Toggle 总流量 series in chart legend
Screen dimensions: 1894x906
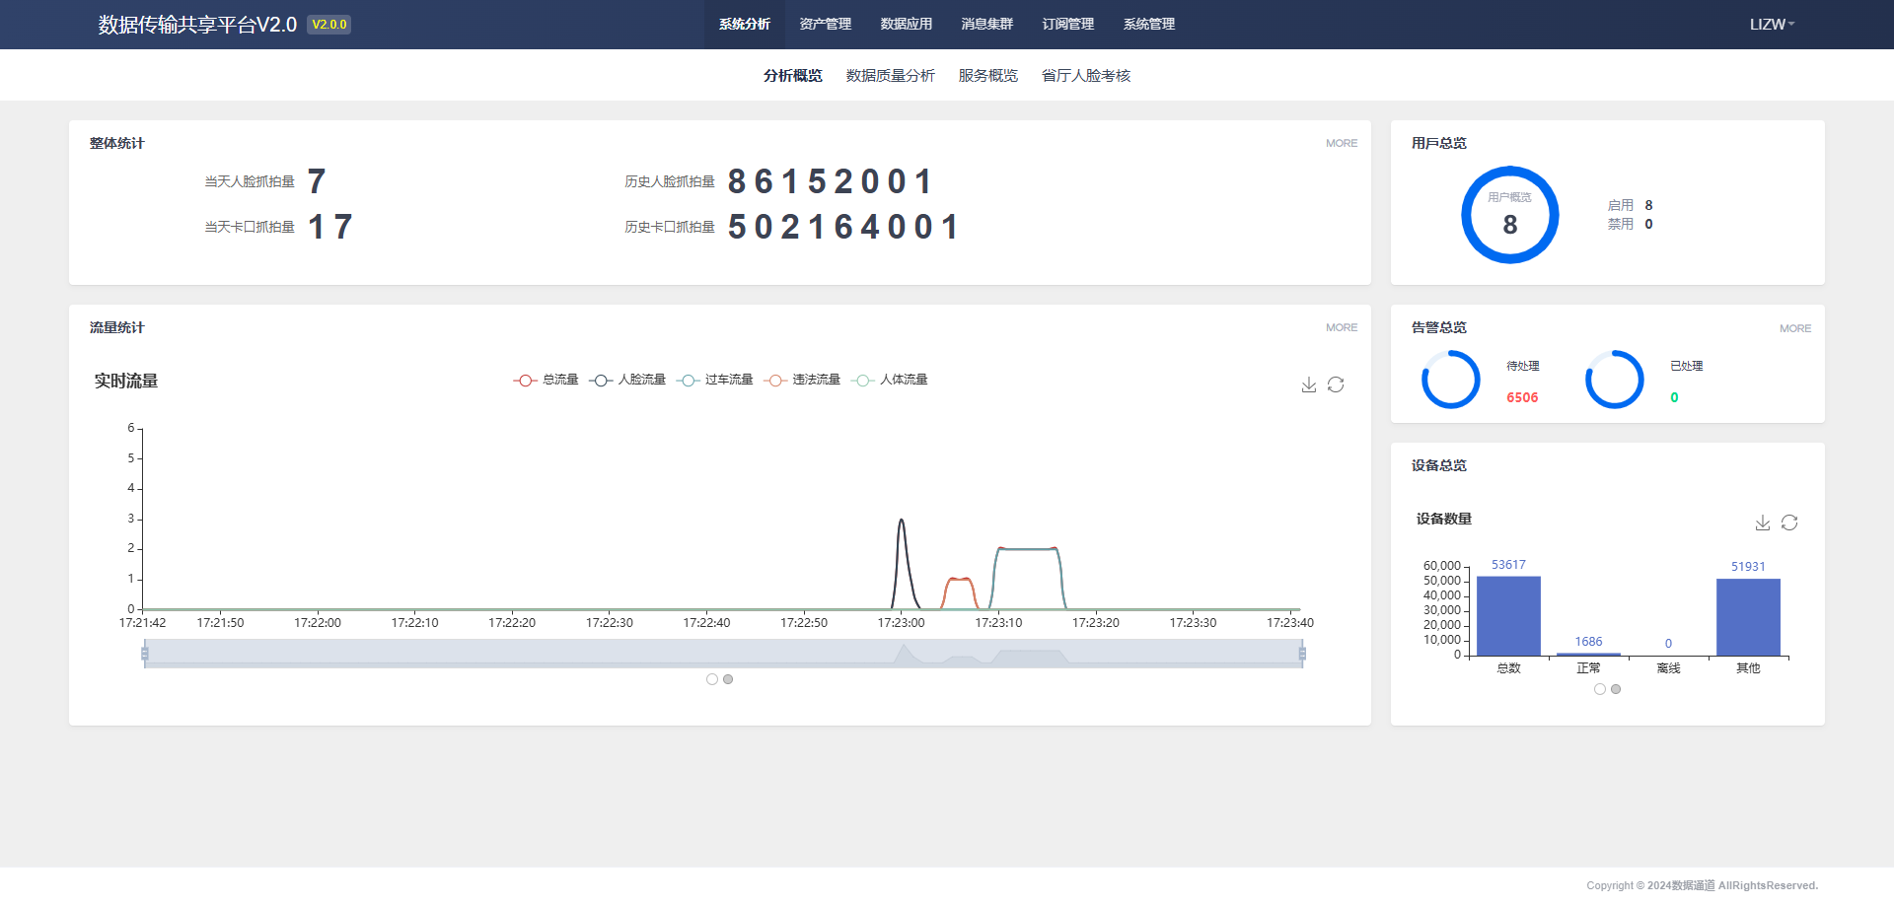point(546,380)
